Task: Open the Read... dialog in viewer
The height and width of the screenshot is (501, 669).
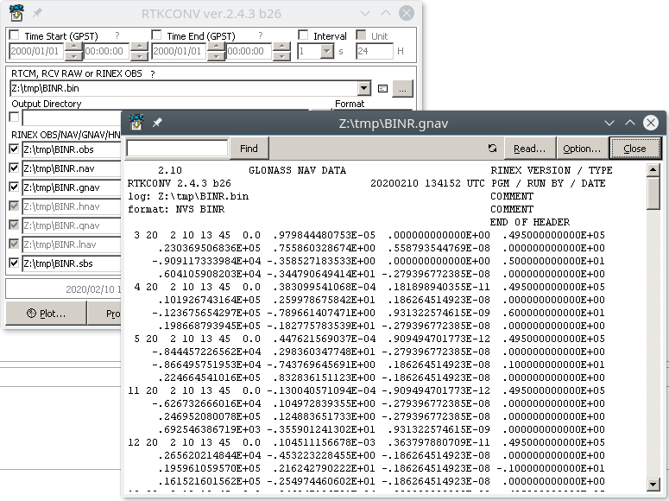Action: click(x=529, y=149)
